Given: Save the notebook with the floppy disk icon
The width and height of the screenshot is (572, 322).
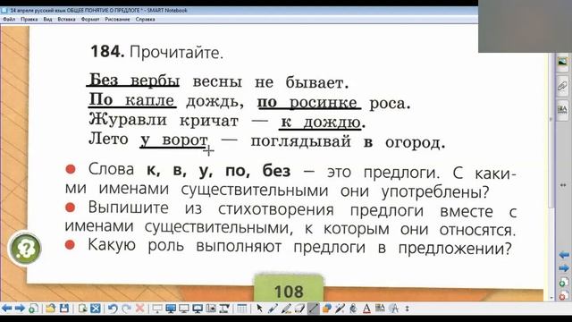Looking at the screenshot, I should point(64,309).
